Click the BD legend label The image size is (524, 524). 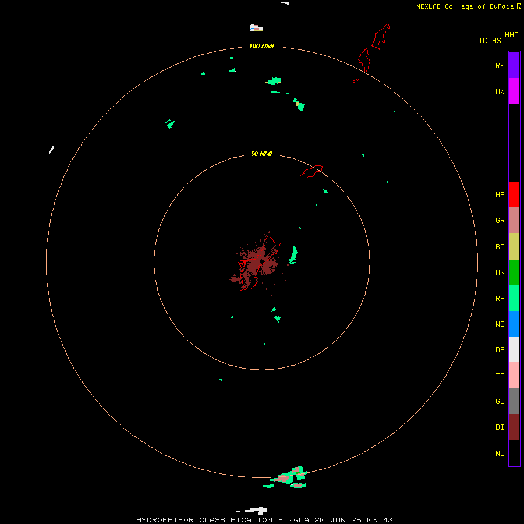[x=500, y=247]
